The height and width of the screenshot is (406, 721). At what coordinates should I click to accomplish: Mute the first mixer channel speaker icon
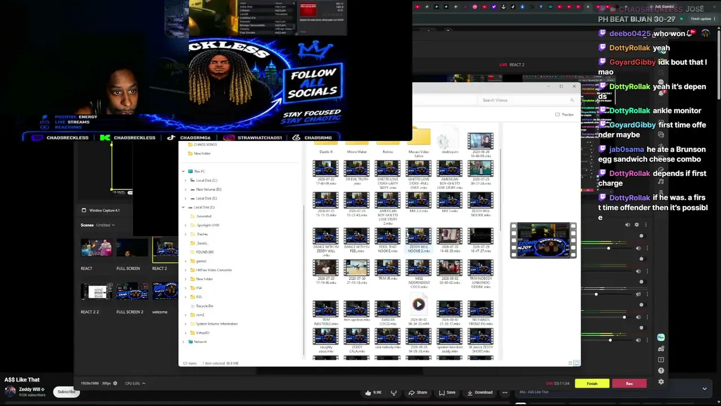click(638, 248)
